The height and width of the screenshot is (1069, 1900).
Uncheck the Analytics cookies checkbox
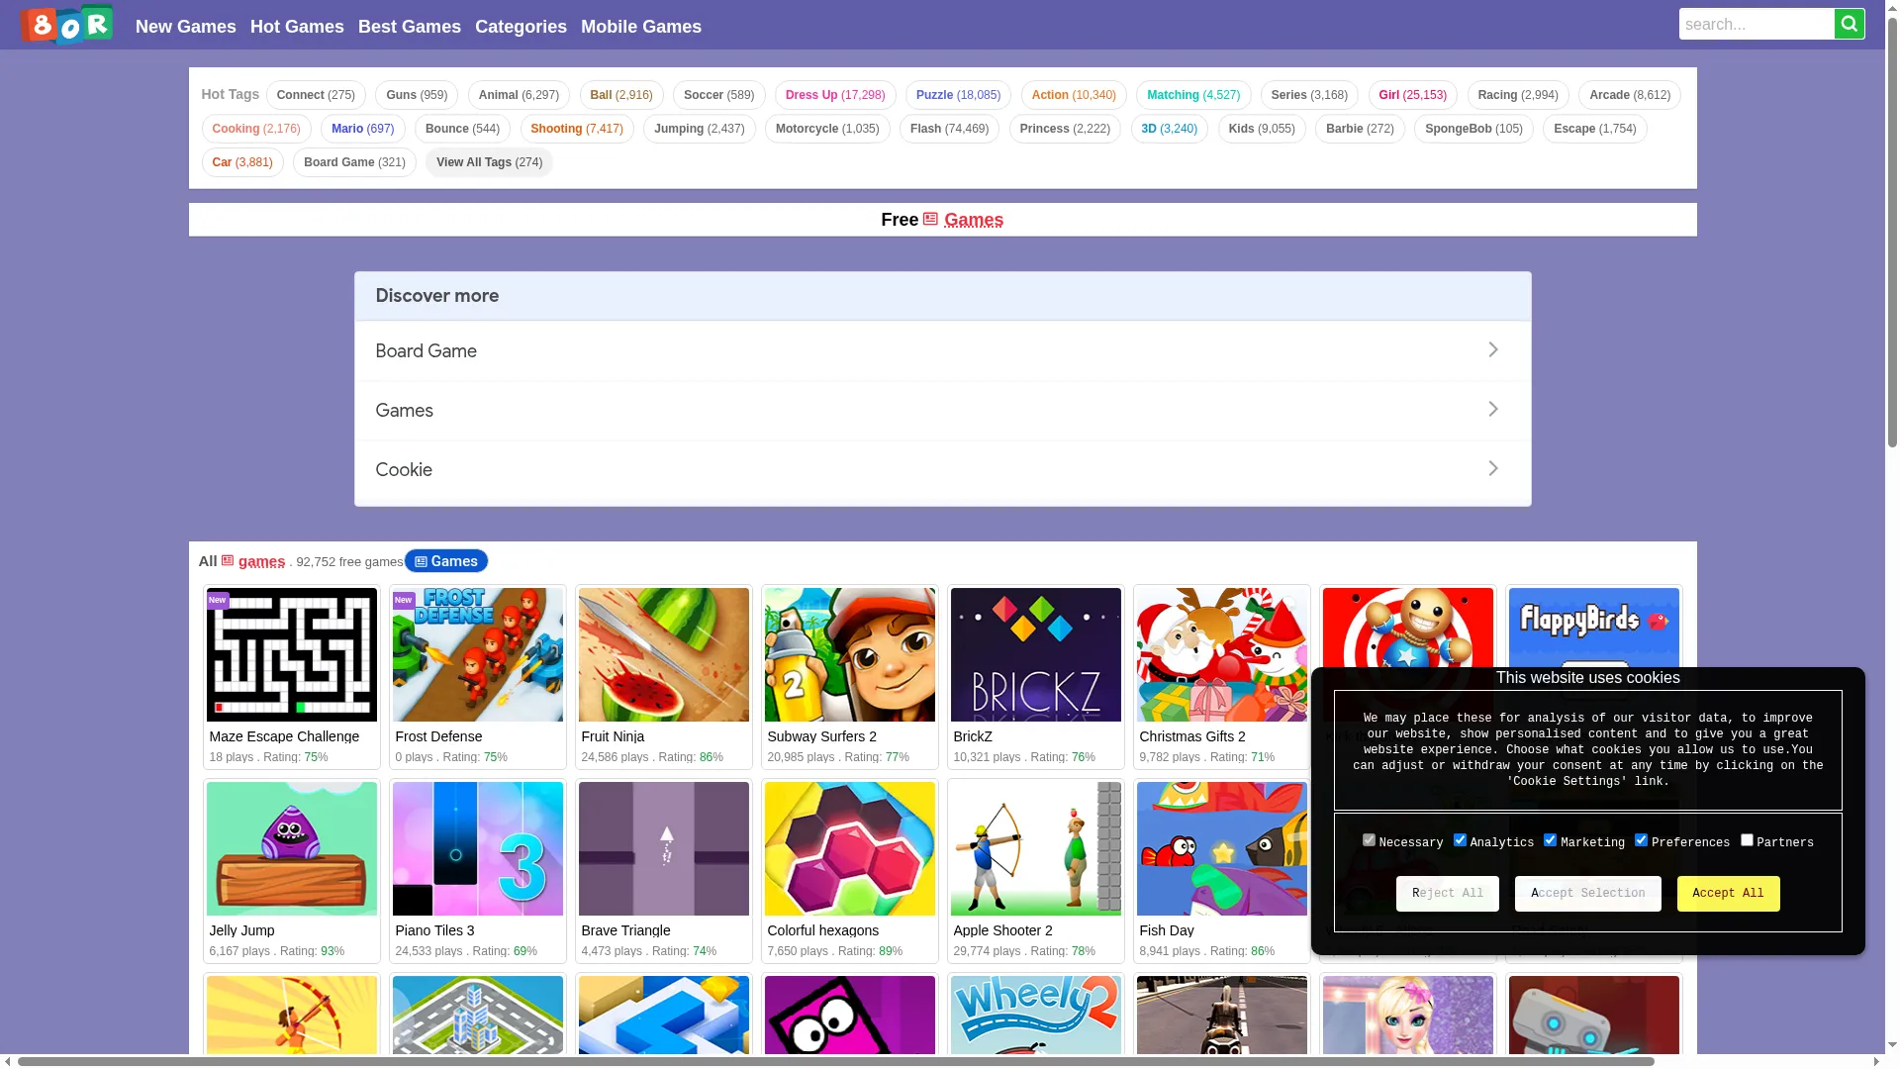click(x=1460, y=840)
